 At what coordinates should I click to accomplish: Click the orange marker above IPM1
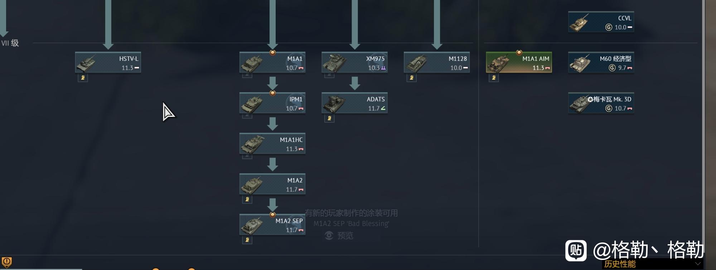tap(272, 93)
